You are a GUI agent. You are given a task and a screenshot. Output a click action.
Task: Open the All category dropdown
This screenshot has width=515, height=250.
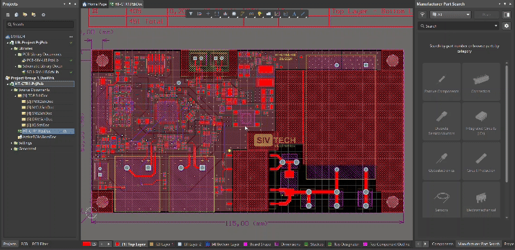(451, 15)
